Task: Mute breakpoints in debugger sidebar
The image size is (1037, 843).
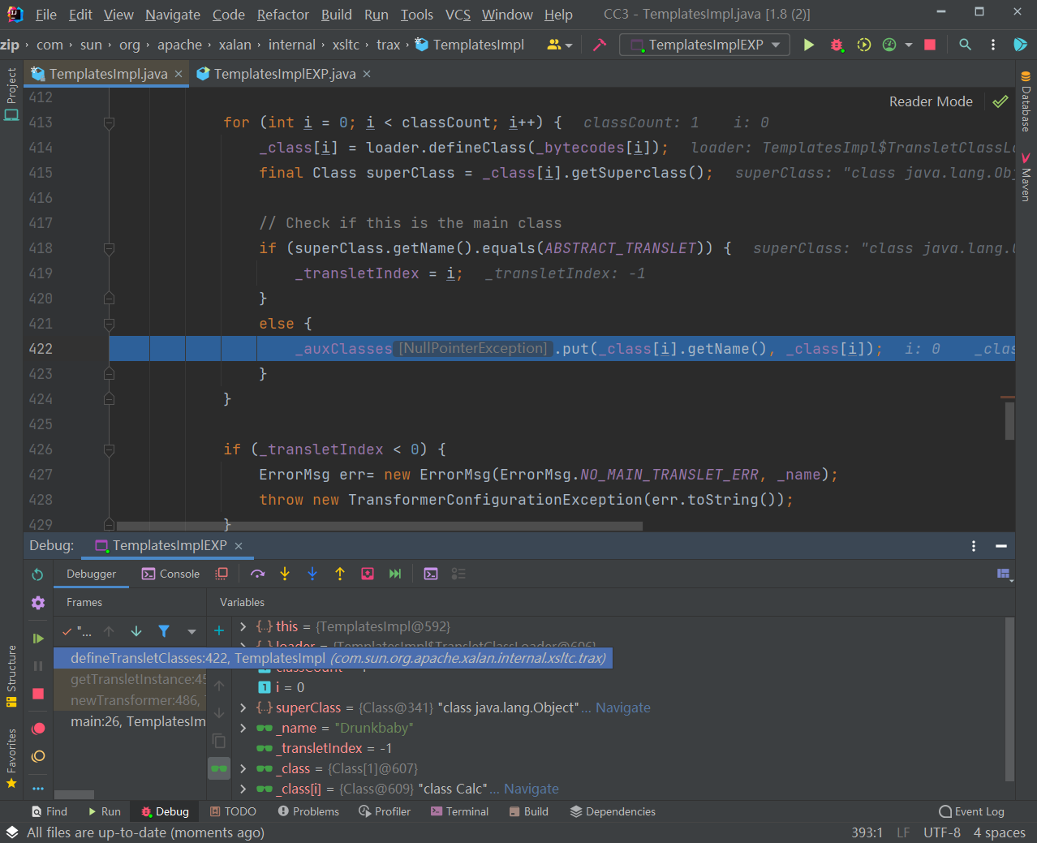Action: tap(38, 756)
